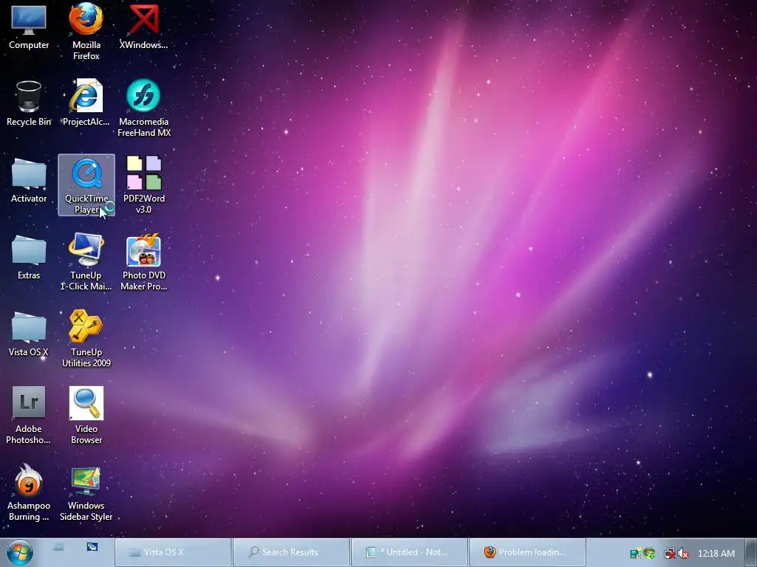Image resolution: width=757 pixels, height=567 pixels.
Task: Select the Extras folder
Action: pyautogui.click(x=29, y=258)
